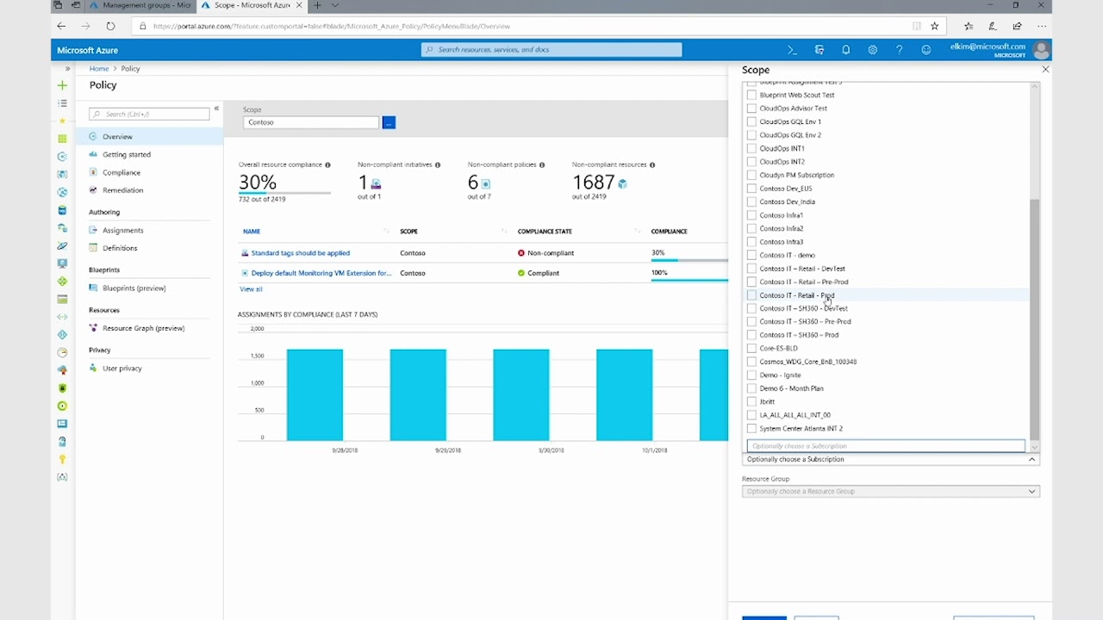Go back with browser back arrow
The width and height of the screenshot is (1103, 620).
[x=61, y=26]
